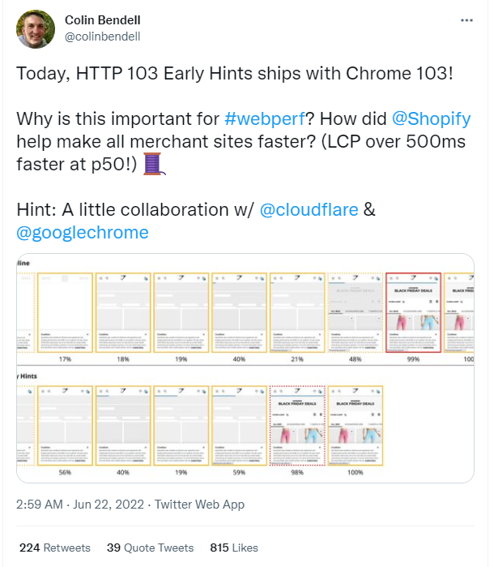Viewport: 494px width, 567px height.
Task: View the 39 Quote Tweets list
Action: [x=150, y=548]
